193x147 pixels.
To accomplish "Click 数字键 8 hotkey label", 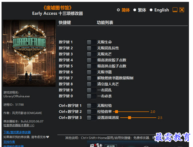I will click(66, 84).
